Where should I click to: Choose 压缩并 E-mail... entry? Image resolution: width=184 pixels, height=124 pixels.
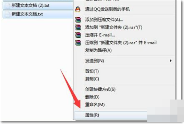click(100, 35)
